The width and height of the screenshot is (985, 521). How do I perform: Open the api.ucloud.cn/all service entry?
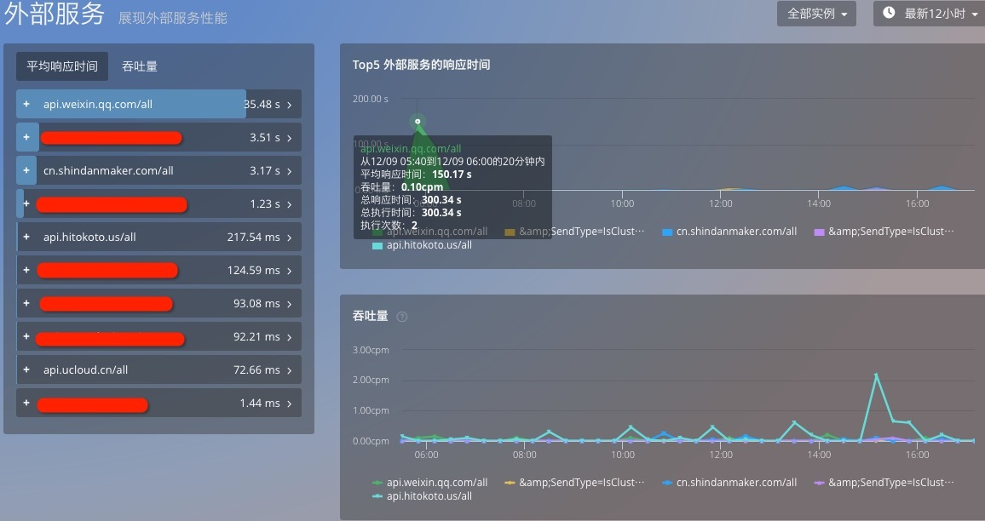(85, 369)
